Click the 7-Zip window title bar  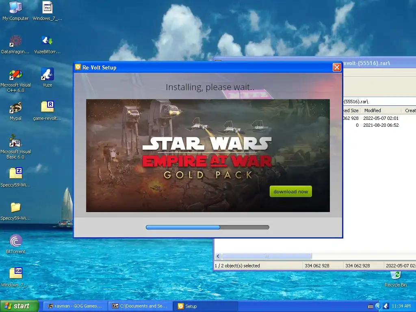click(x=379, y=63)
